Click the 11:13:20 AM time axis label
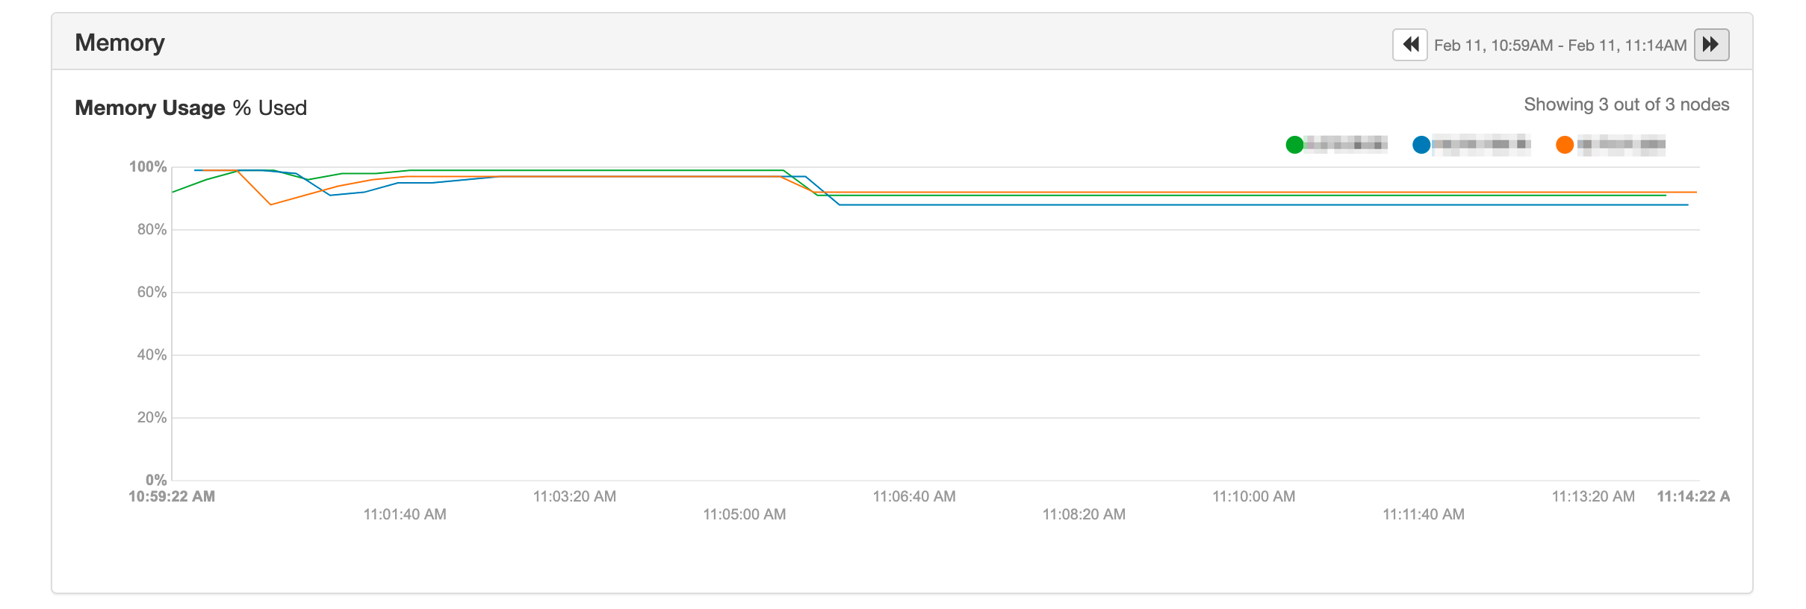This screenshot has width=1806, height=609. coord(1592,496)
